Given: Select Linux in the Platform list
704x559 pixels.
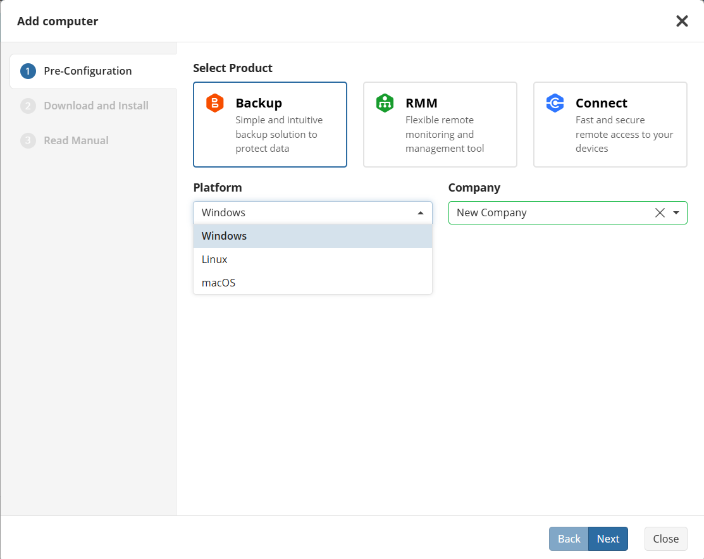Looking at the screenshot, I should [312, 259].
